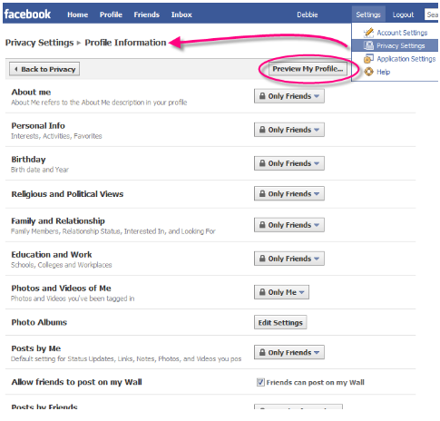Toggle the Friends can post on my Wall checkbox
Image resolution: width=440 pixels, height=421 pixels.
point(260,382)
